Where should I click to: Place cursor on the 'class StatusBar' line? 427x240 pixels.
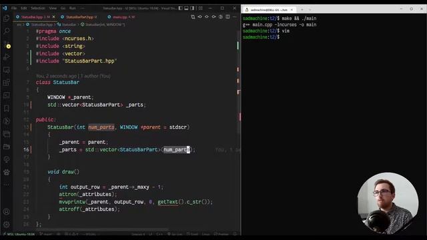[57, 83]
